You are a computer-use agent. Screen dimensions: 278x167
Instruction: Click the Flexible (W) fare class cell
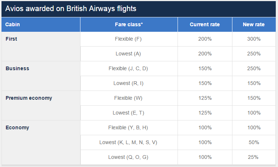tap(128, 98)
